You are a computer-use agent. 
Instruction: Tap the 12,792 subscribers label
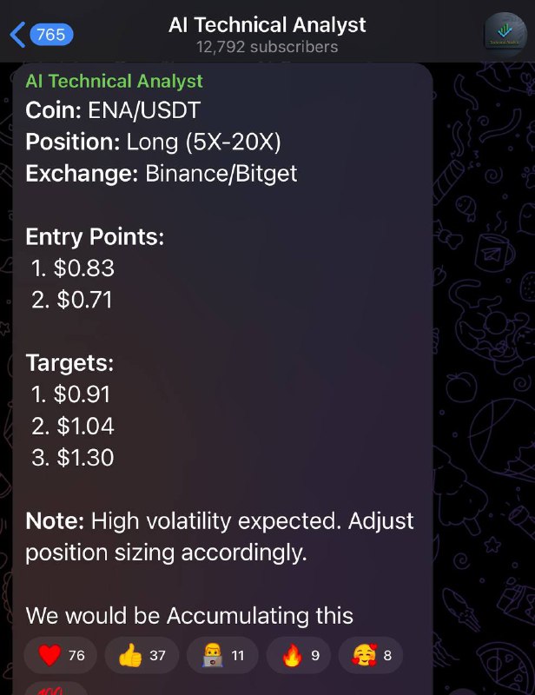[267, 47]
